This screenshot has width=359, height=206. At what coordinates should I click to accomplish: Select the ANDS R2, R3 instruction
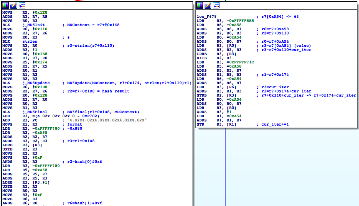[20, 162]
